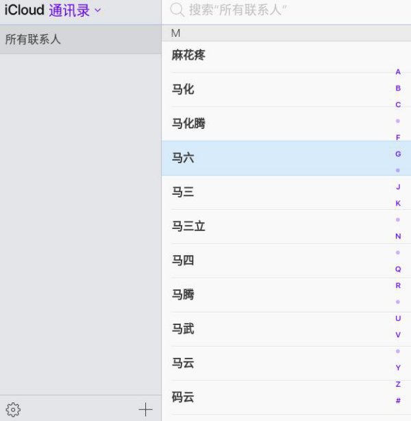Open the iCloud 通讯录 app title
The image size is (411, 421).
(47, 10)
